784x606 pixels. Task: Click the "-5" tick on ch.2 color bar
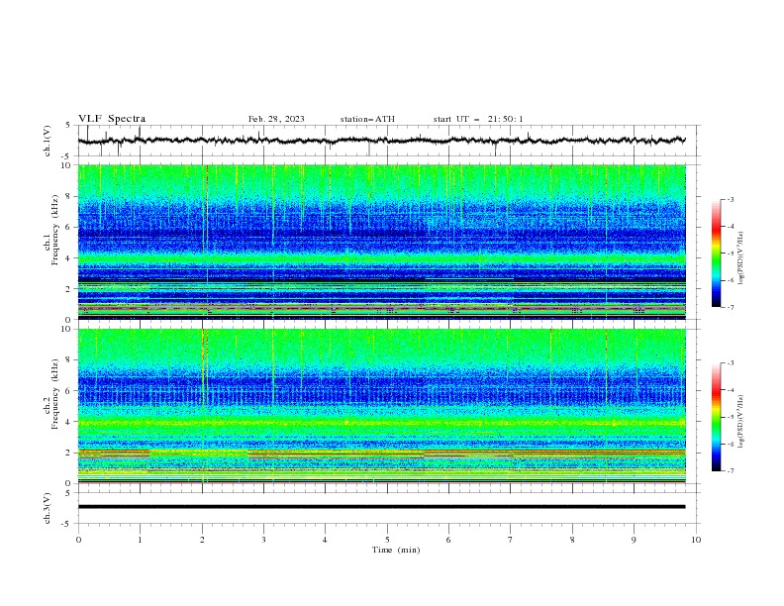731,417
